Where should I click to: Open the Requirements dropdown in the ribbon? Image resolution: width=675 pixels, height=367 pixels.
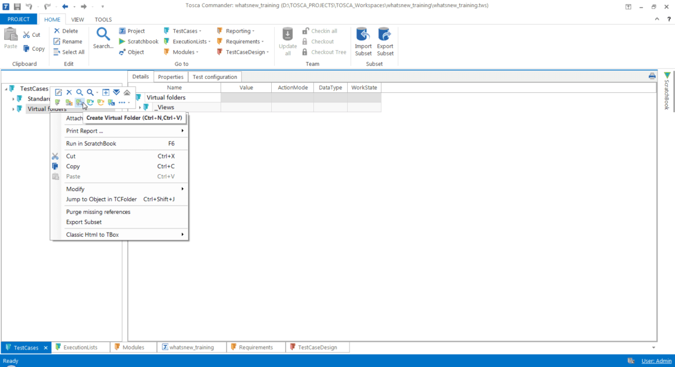(240, 42)
